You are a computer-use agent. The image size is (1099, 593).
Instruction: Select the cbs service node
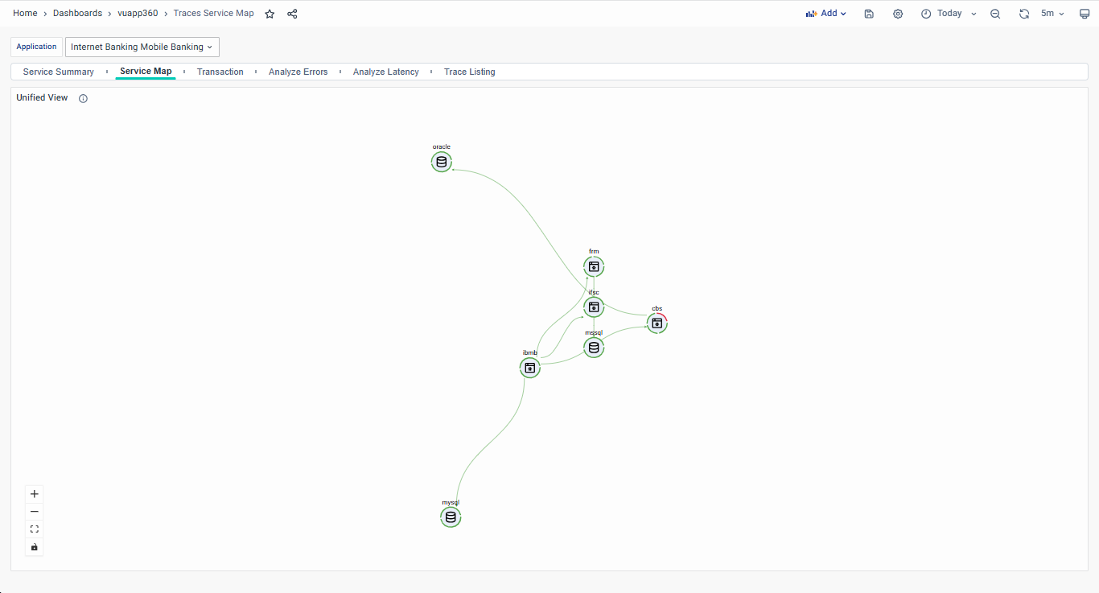tap(657, 323)
